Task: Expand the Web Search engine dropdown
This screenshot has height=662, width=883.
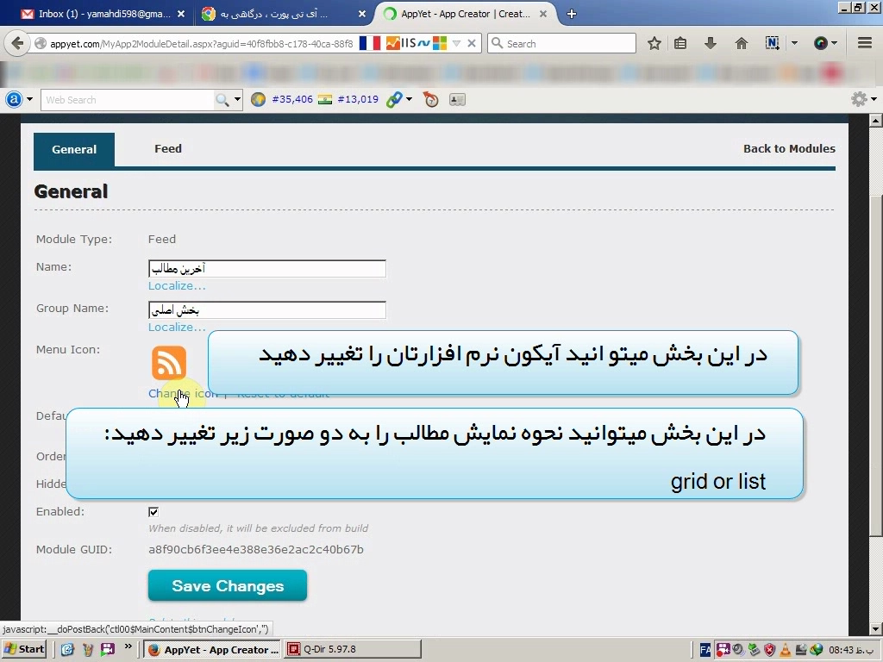Action: point(238,100)
